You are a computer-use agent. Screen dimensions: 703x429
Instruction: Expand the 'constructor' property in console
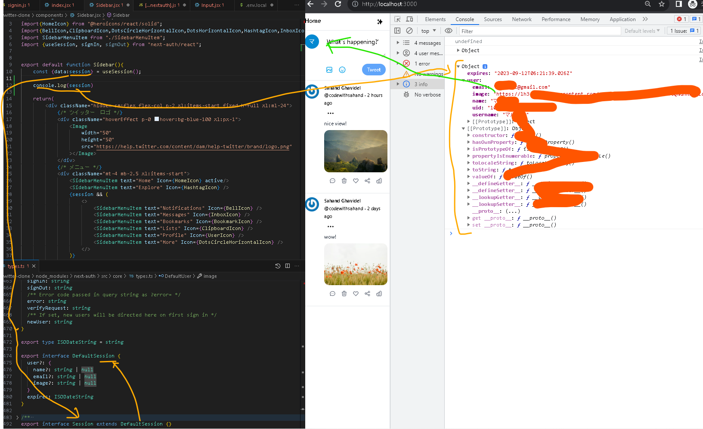[469, 135]
